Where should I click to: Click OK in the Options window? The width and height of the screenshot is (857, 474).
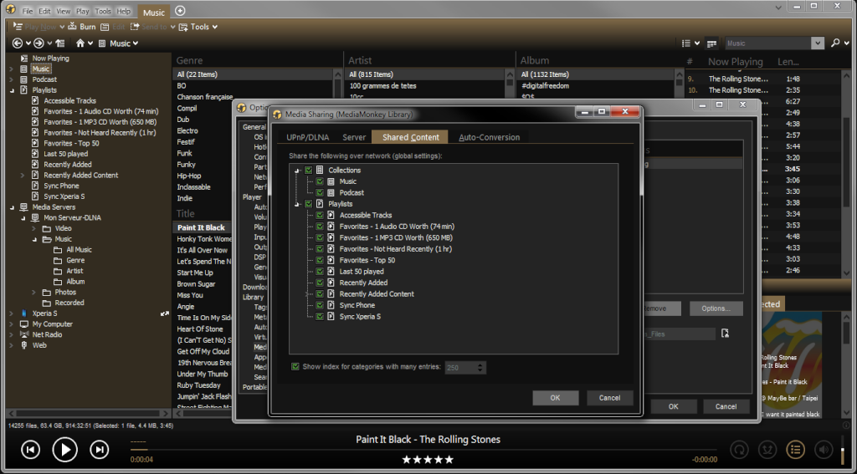(x=674, y=406)
